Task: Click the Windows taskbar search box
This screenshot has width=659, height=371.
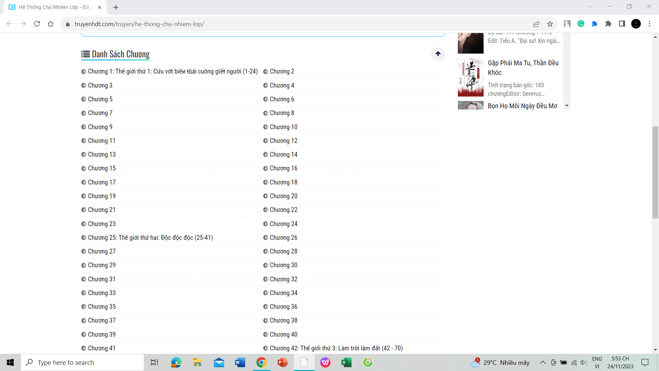Action: 82,362
